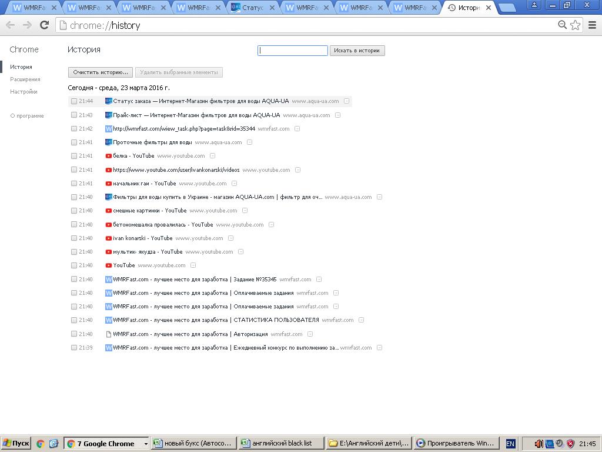
Task: Check the мультик якудза entry checkbox
Action: coord(74,252)
